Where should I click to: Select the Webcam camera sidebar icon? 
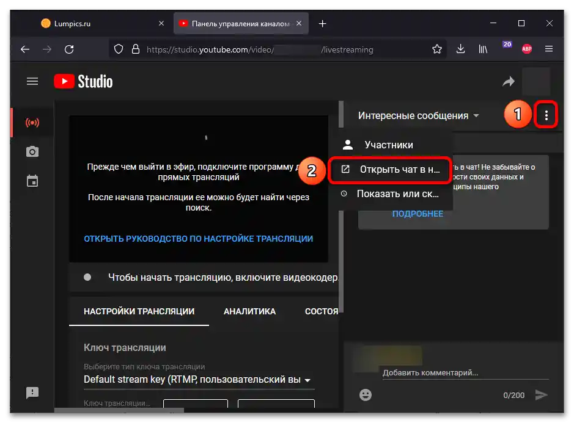pos(32,151)
